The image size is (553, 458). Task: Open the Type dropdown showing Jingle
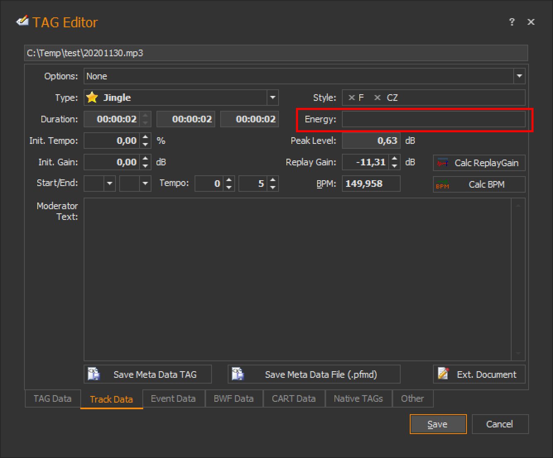coord(272,98)
